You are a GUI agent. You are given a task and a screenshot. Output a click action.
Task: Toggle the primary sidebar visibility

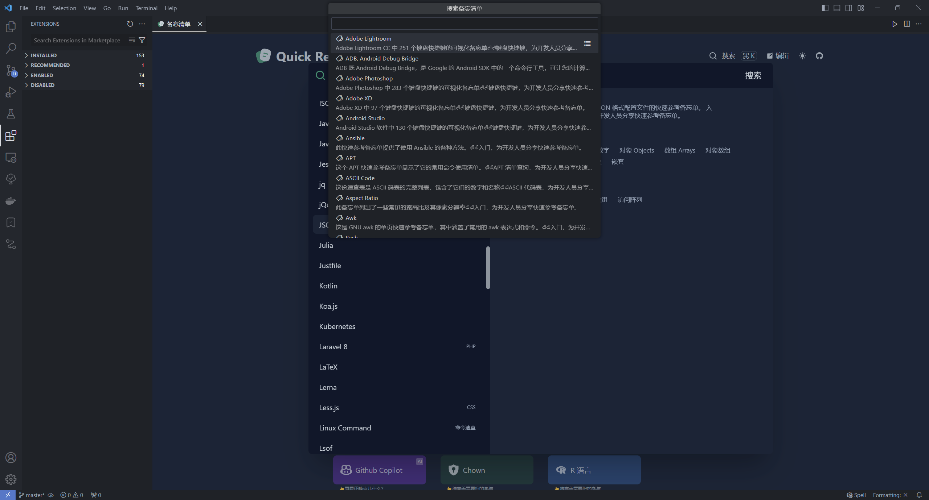pyautogui.click(x=825, y=8)
